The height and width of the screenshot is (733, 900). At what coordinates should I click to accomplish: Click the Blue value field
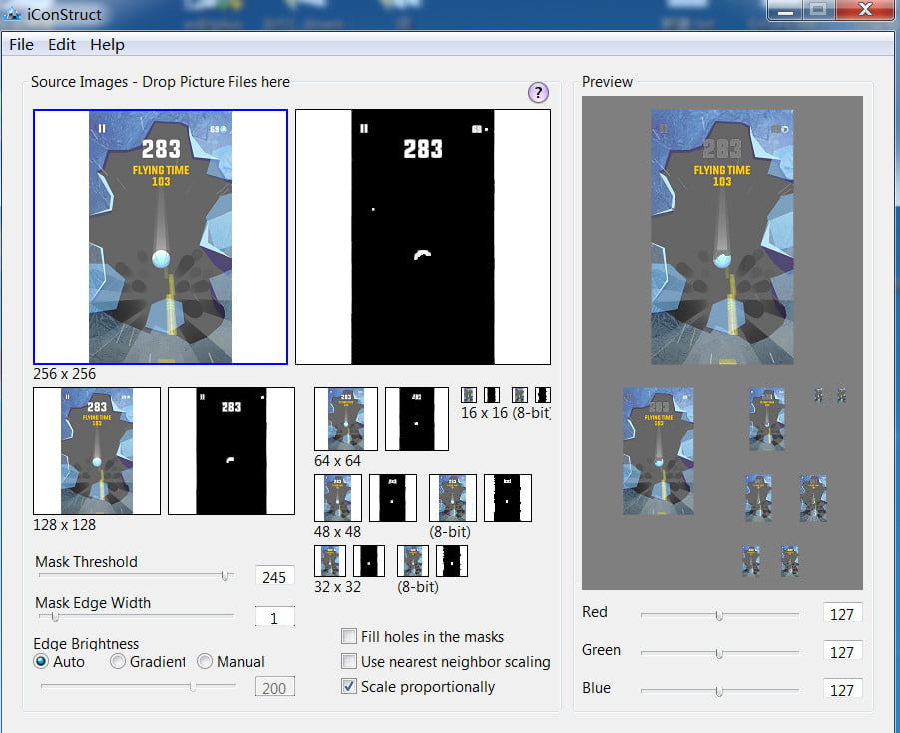(842, 689)
